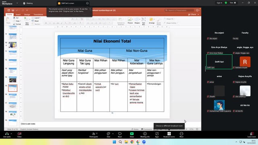
Task: Click the Undo arrow in PowerPoint
Action: tap(17, 10)
